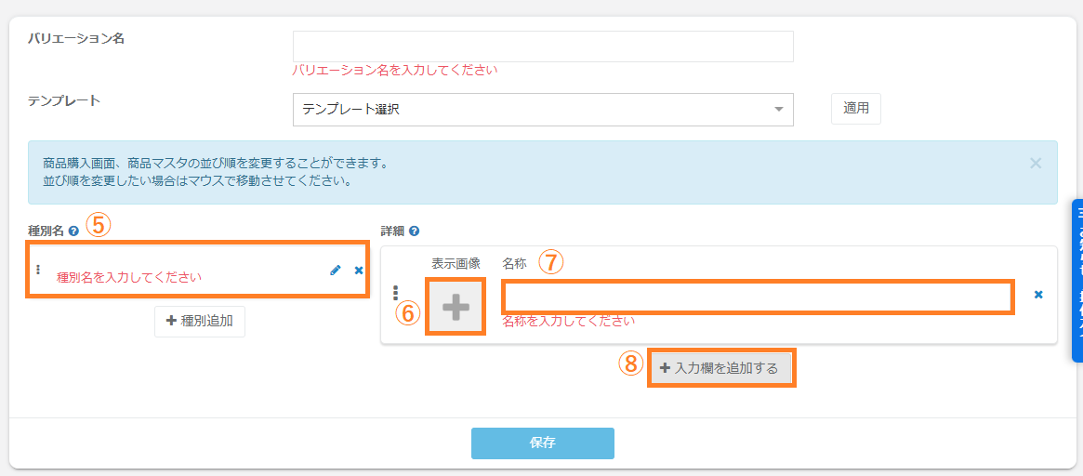The height and width of the screenshot is (476, 1083).
Task: Dismiss the blue info banner
Action: pyautogui.click(x=1036, y=163)
